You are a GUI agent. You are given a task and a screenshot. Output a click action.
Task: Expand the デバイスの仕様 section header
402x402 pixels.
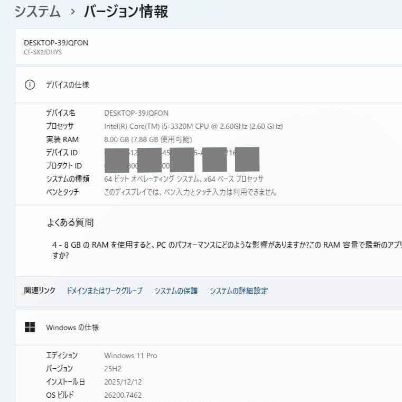point(209,85)
